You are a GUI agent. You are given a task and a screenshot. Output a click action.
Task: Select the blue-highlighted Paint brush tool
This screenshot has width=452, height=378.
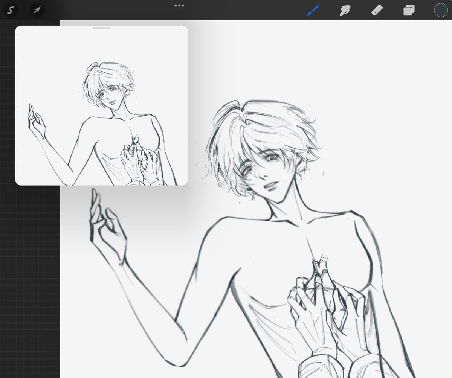pos(313,10)
